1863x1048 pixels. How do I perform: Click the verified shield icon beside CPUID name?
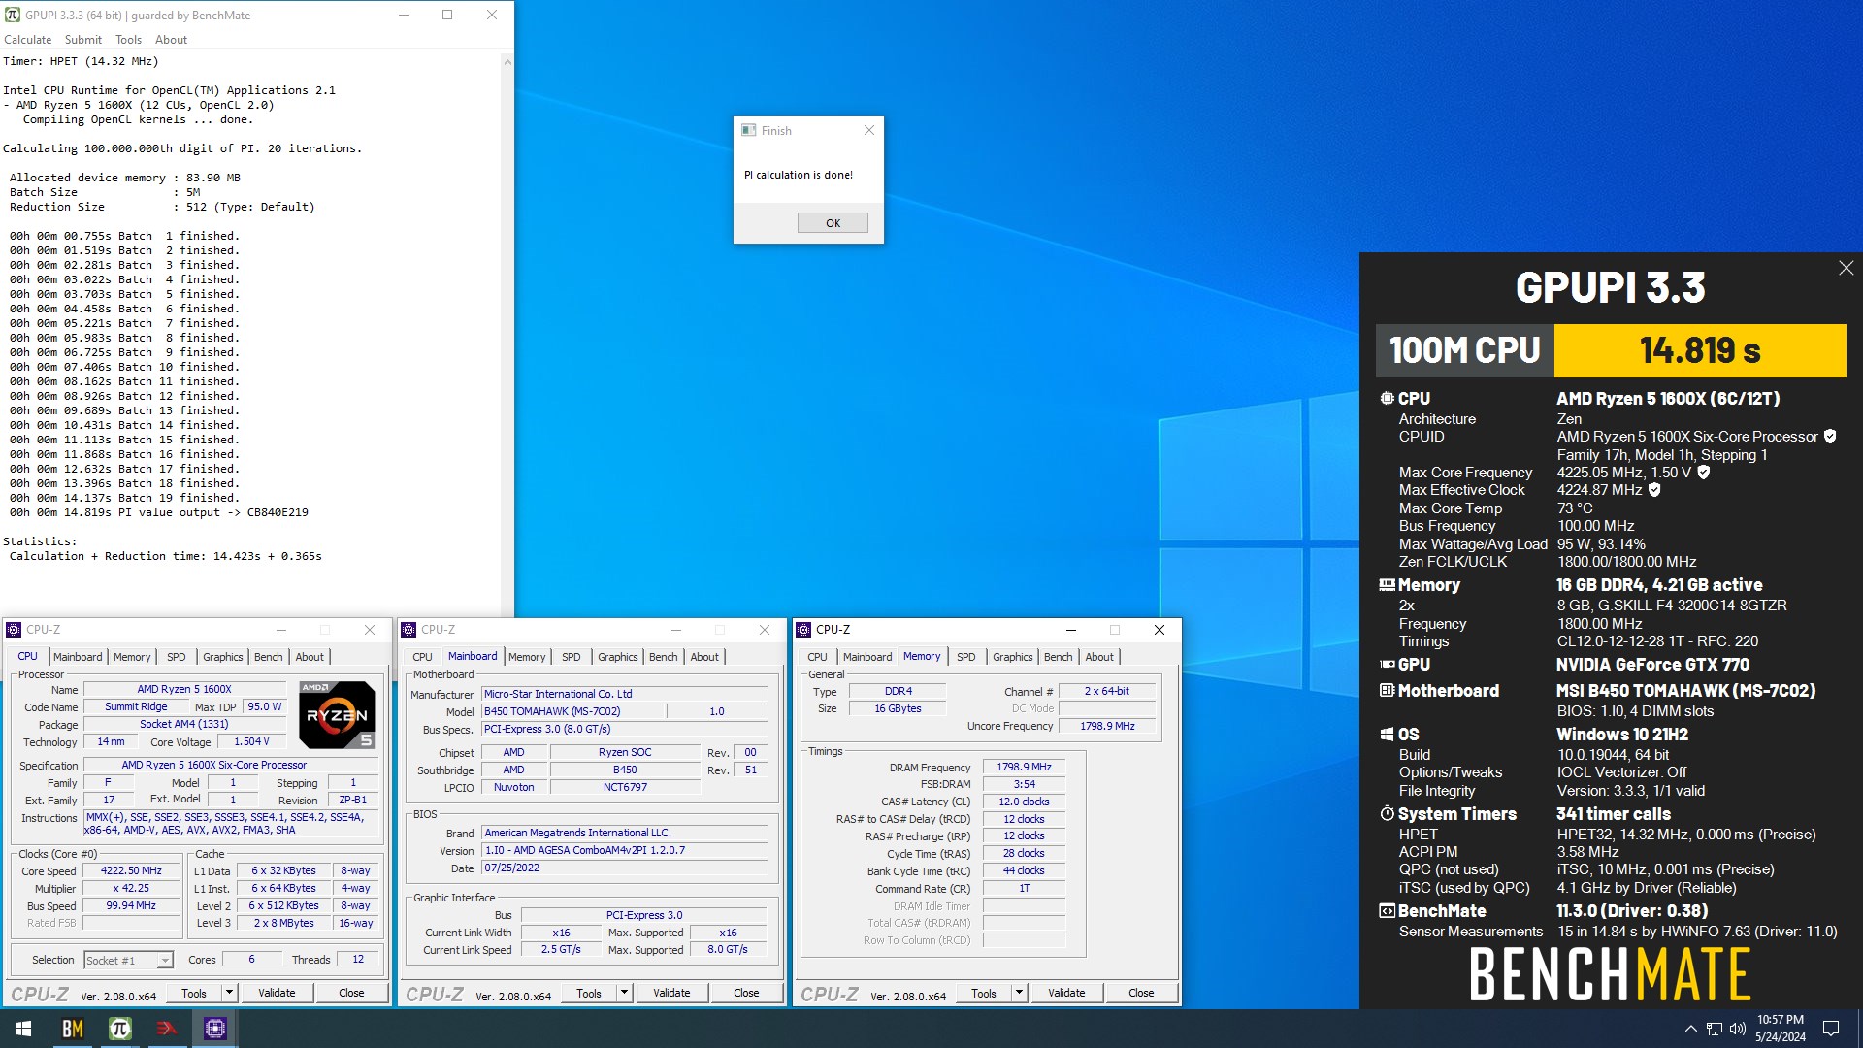pyautogui.click(x=1830, y=437)
